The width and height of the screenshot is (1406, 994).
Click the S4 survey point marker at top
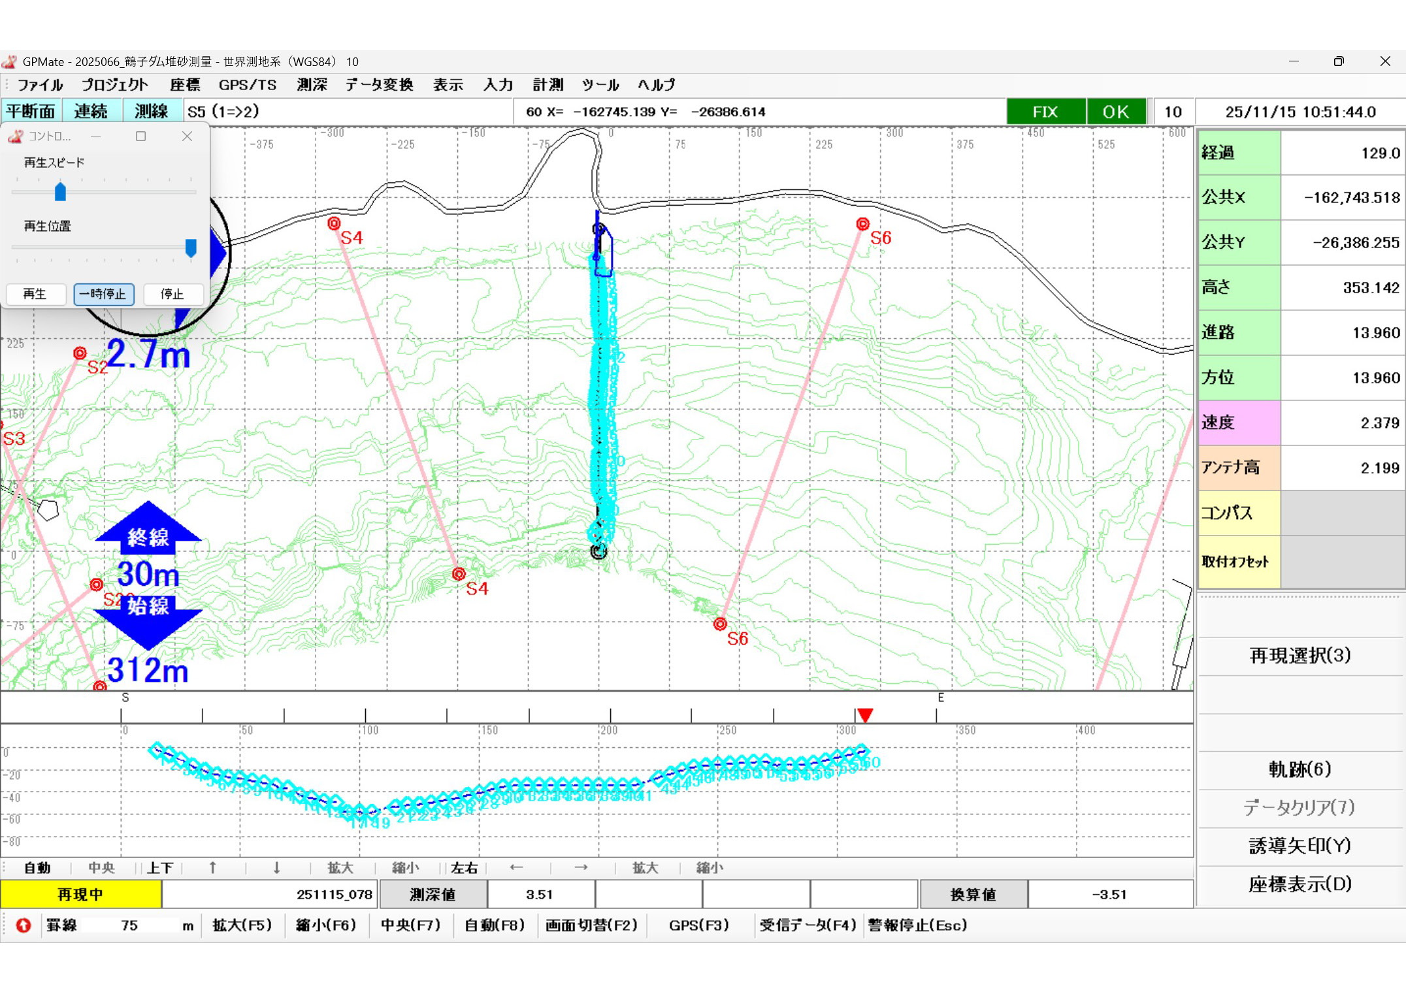pos(334,223)
